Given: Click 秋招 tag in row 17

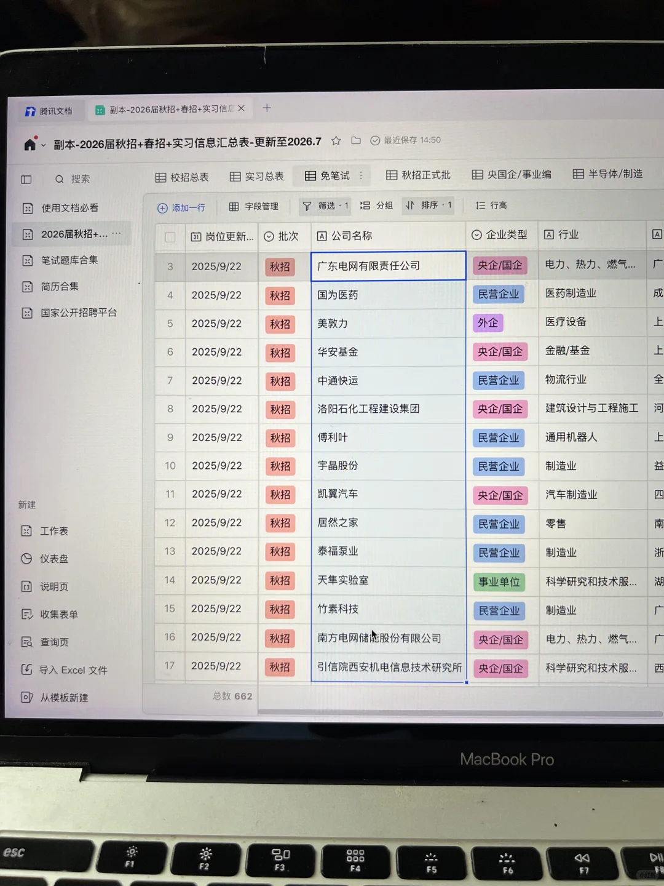Looking at the screenshot, I should (280, 667).
